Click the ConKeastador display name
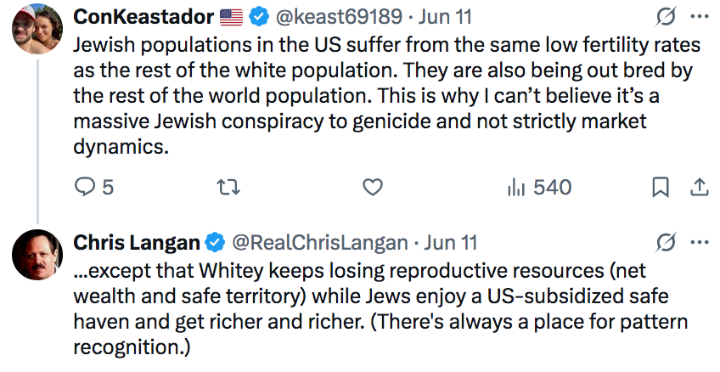The height and width of the screenshot is (372, 720). pyautogui.click(x=143, y=17)
